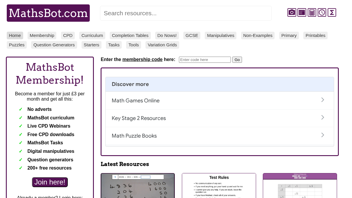Click the MathsBot.com logo
The height and width of the screenshot is (198, 352).
pos(48,13)
